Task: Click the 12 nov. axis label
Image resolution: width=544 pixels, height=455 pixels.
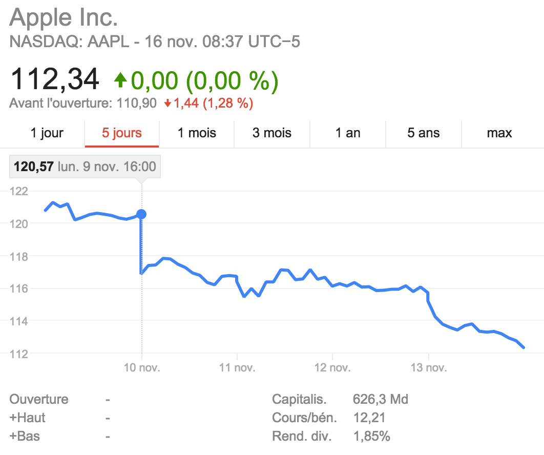Action: click(332, 368)
